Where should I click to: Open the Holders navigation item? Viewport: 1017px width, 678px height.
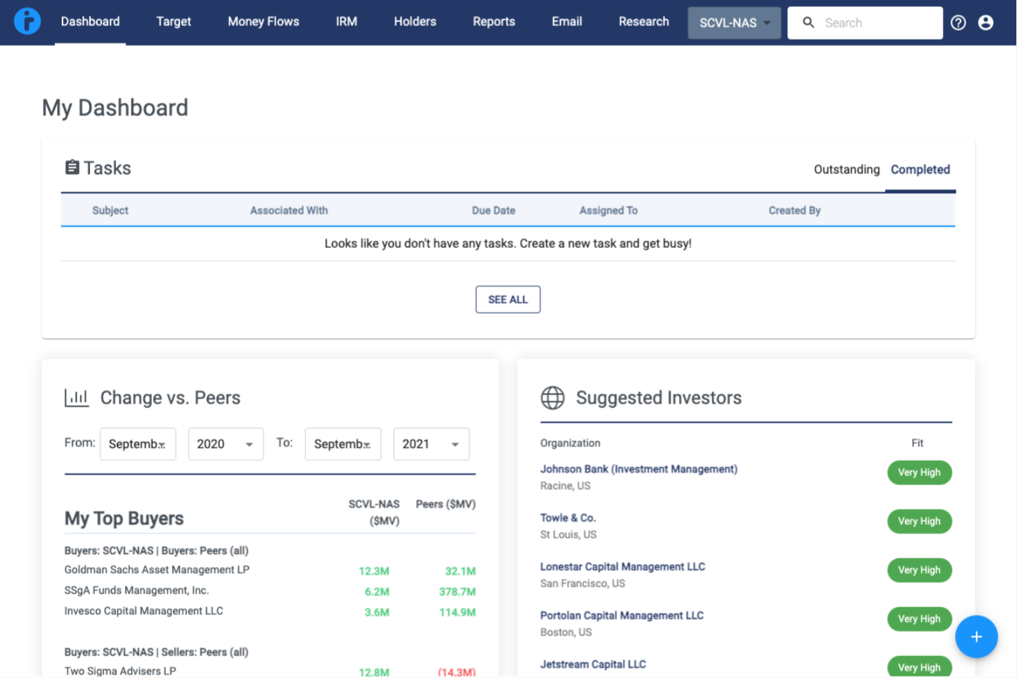click(x=414, y=21)
